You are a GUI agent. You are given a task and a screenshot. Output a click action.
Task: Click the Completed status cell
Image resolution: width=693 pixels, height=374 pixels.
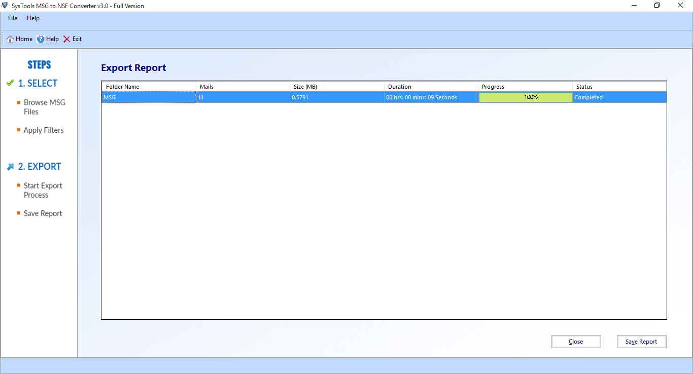click(619, 97)
